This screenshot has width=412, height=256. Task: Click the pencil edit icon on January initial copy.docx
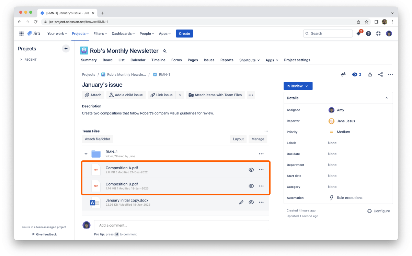tap(241, 202)
